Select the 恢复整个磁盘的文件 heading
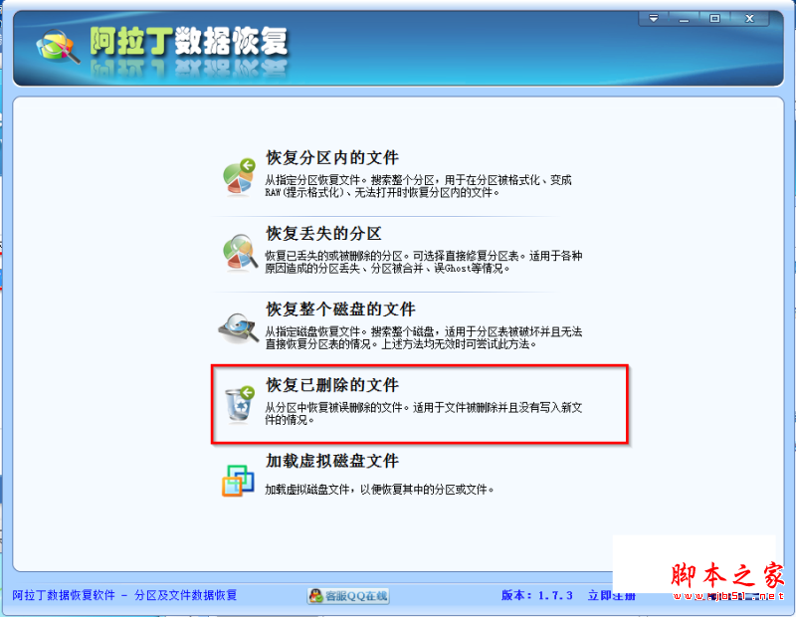Image resolution: width=796 pixels, height=617 pixels. point(340,308)
